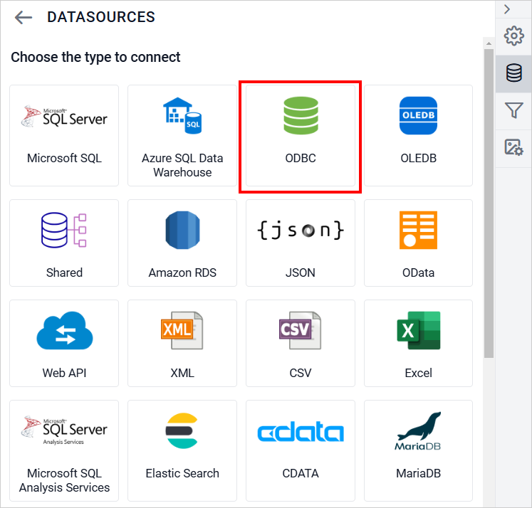The height and width of the screenshot is (508, 532).
Task: Pick the OLEDB datasource type
Action: click(x=418, y=135)
